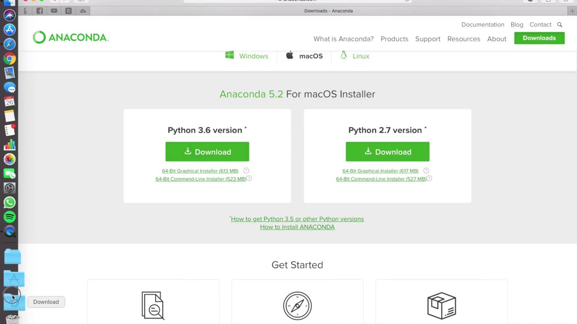Open 64-Bit Graphical Installer (617 MB) link
This screenshot has height=324, width=577.
click(x=380, y=171)
